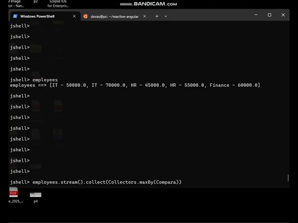
Task: Close the terminal window
Action: pos(283,15)
